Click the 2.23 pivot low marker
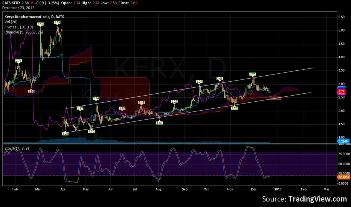This screenshot has height=207, width=351. pos(234,108)
